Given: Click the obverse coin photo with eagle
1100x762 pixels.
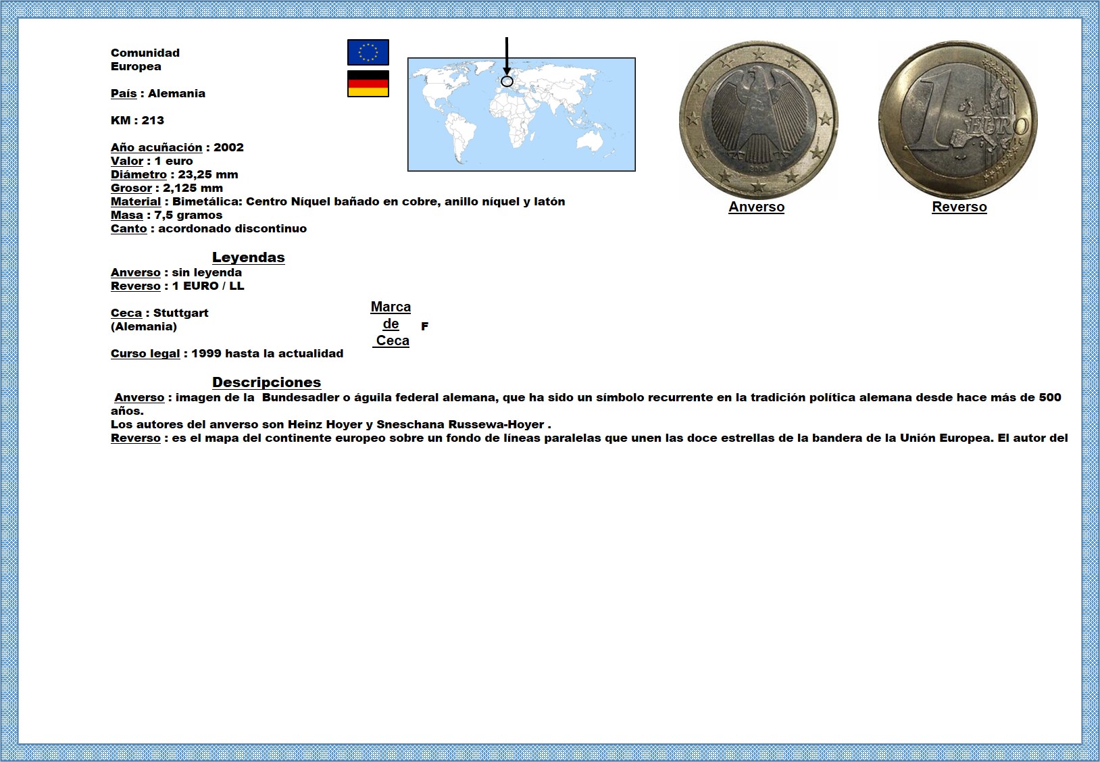Looking at the screenshot, I should tap(758, 120).
